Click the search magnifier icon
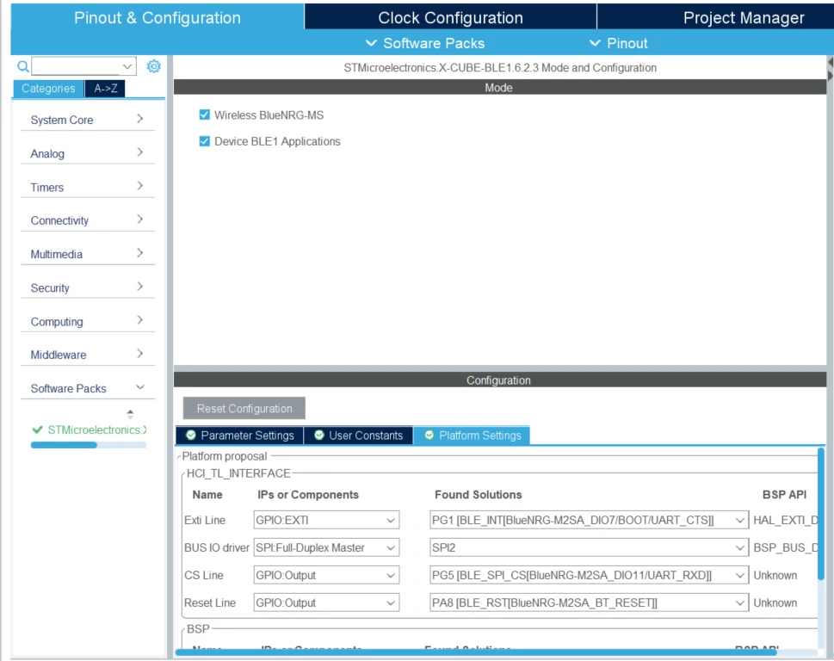 [23, 66]
